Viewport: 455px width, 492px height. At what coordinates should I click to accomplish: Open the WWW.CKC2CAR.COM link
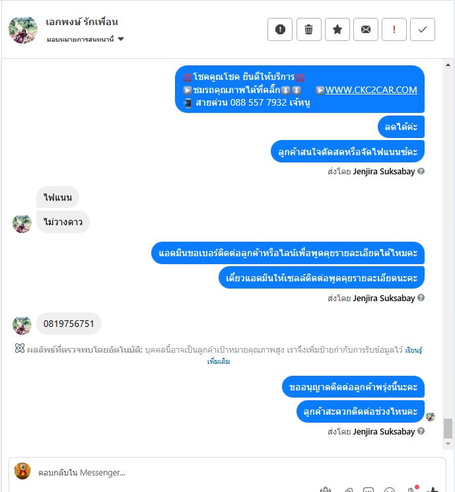(371, 90)
